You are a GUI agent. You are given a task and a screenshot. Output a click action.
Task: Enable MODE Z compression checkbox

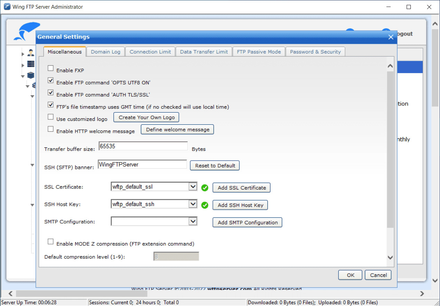click(x=51, y=241)
